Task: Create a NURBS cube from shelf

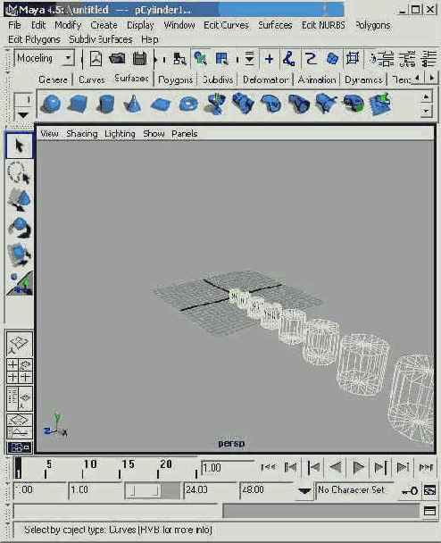Action: pos(79,104)
